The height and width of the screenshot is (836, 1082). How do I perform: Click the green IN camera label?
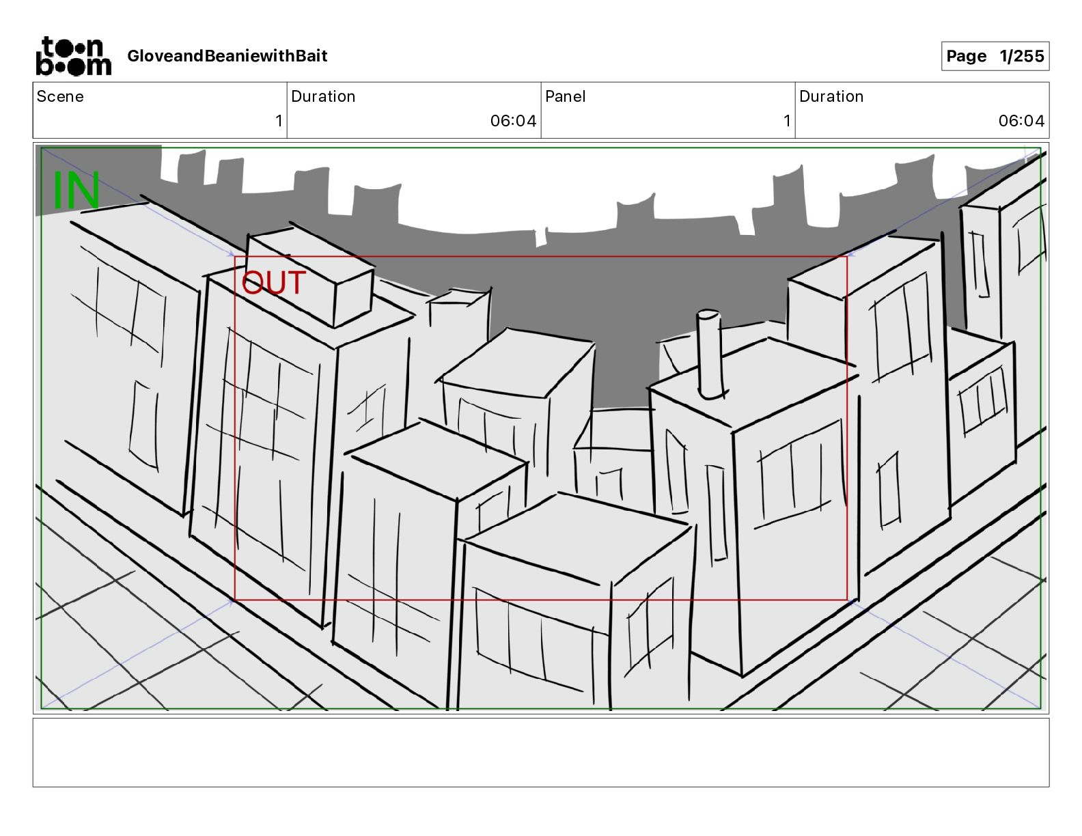click(x=77, y=191)
